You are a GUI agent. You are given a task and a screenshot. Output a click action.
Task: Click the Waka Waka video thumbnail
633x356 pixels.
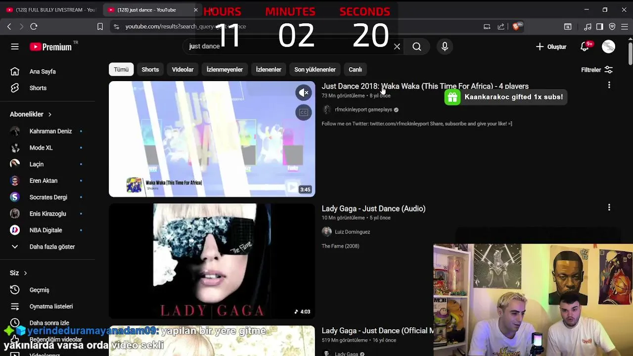click(212, 139)
